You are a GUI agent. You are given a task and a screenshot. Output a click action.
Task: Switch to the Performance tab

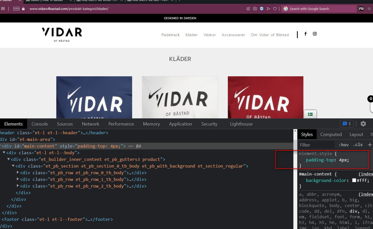(x=121, y=124)
